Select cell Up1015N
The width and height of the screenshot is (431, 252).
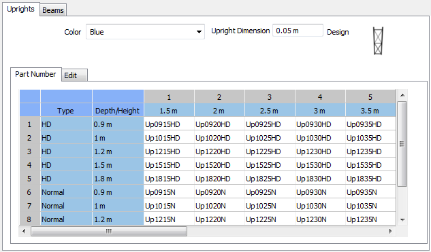click(169, 205)
